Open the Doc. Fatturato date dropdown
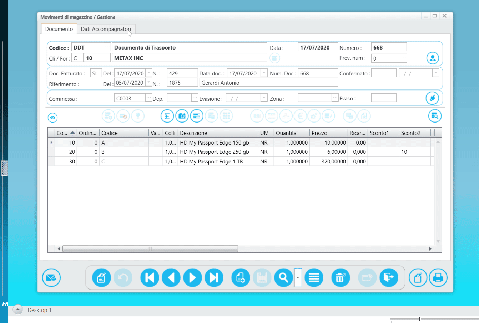This screenshot has height=323, width=479. (x=149, y=73)
